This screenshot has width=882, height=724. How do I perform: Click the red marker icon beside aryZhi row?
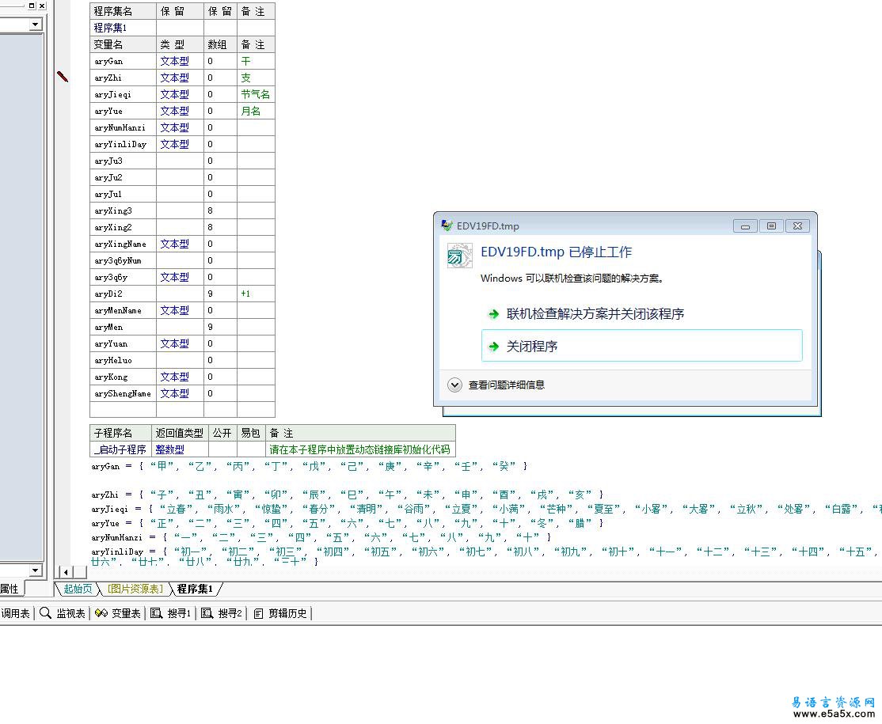[63, 77]
